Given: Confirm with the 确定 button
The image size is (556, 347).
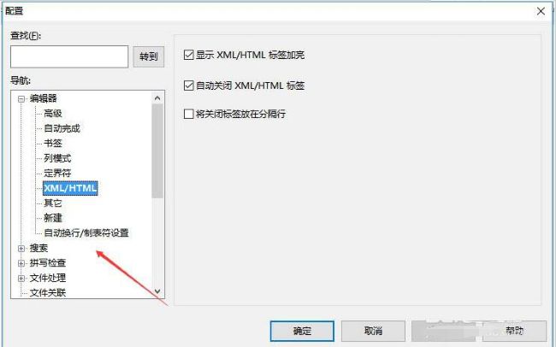Looking at the screenshot, I should coord(302,331).
